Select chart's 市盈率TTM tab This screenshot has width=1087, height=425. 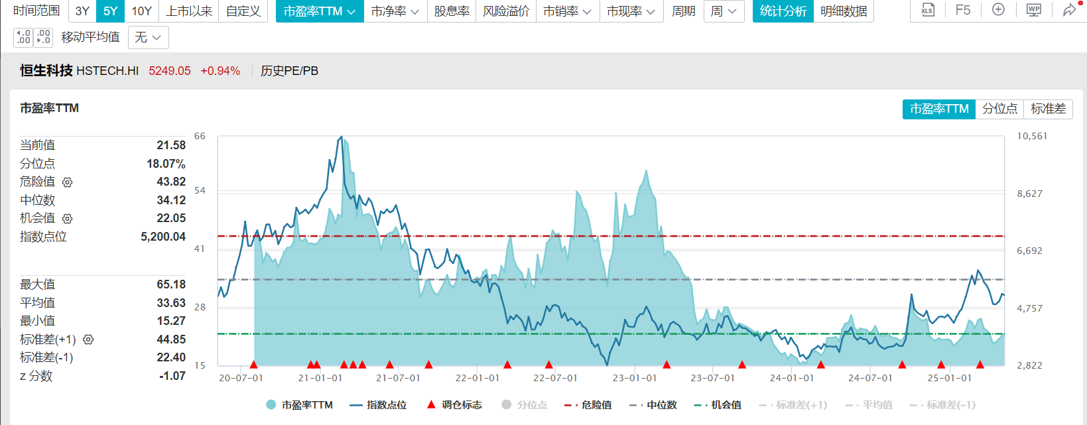coord(939,109)
